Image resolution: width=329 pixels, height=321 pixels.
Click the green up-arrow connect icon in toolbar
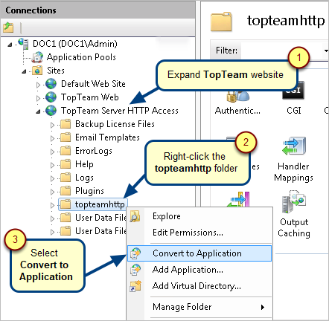coord(8,27)
